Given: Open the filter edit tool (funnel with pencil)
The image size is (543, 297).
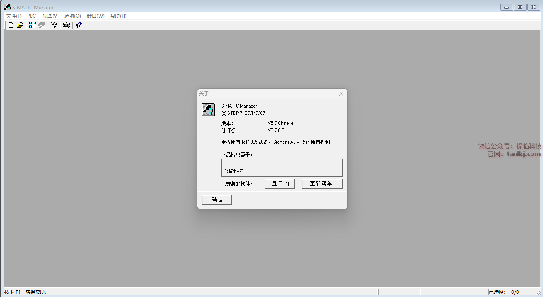Looking at the screenshot, I should (x=54, y=25).
